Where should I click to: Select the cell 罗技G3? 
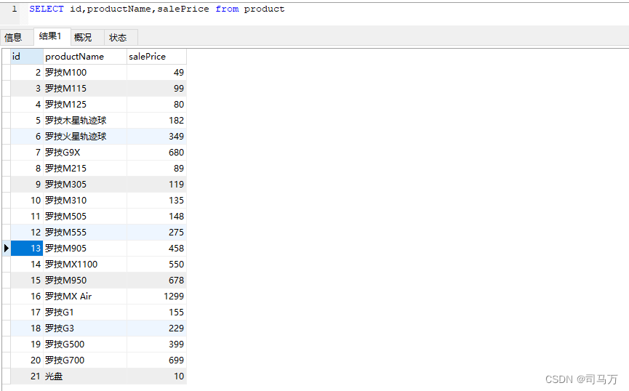tap(85, 328)
